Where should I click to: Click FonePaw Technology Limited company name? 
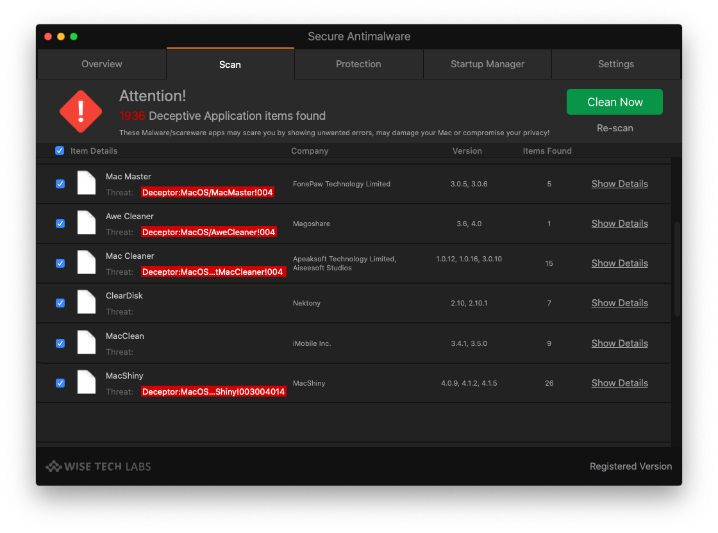point(342,184)
